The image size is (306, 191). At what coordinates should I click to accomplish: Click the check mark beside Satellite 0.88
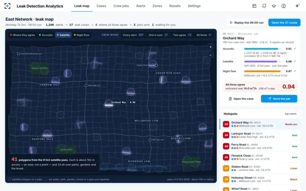pyautogui.click(x=295, y=61)
